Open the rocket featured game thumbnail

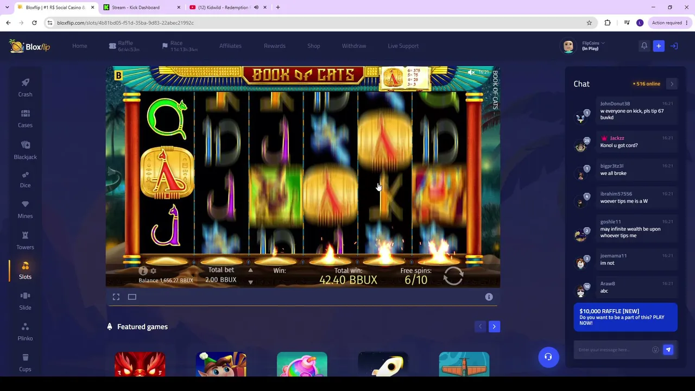[383, 364]
